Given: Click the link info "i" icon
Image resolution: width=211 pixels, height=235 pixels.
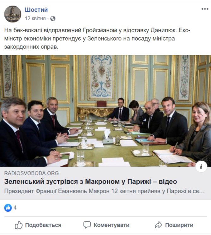Looking at the screenshot, I should pyautogui.click(x=201, y=167).
